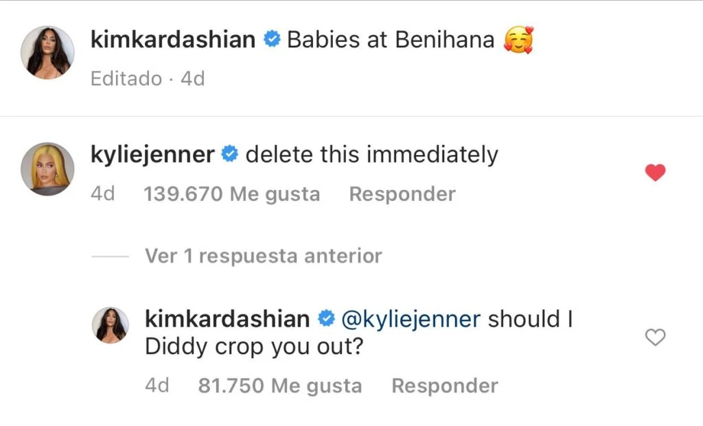Unlike kyliejenner's comment with red heart
Viewport: 703px width, 426px height.
coord(656,174)
